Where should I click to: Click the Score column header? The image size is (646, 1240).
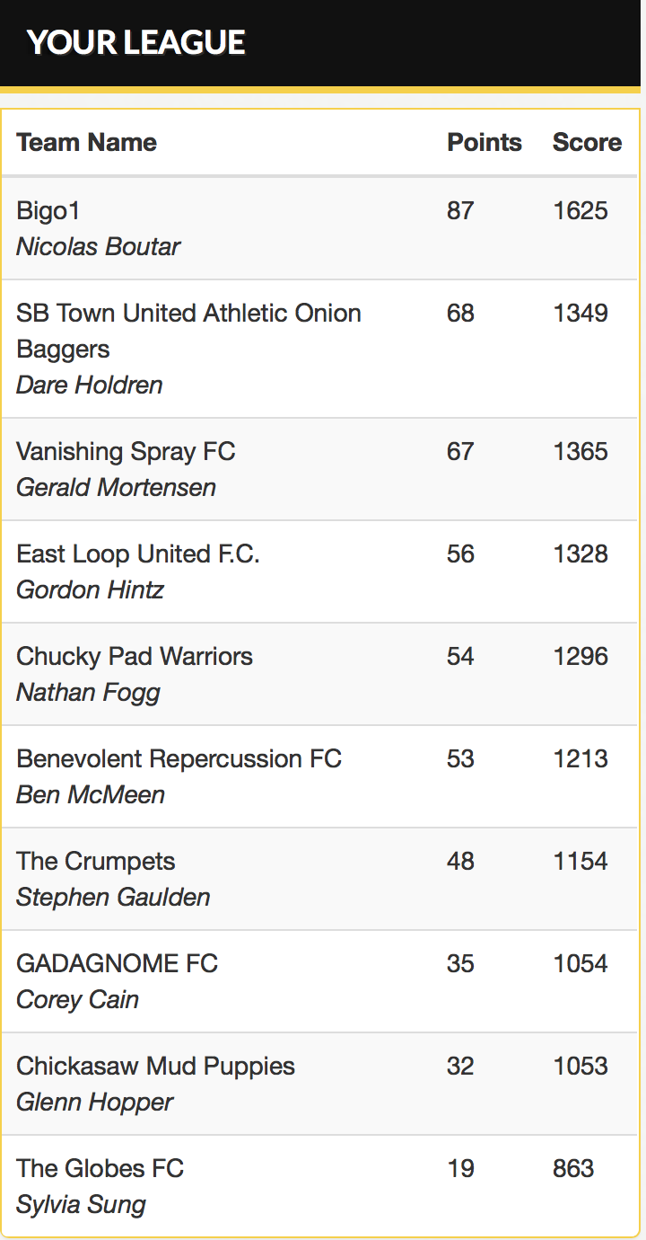(587, 142)
